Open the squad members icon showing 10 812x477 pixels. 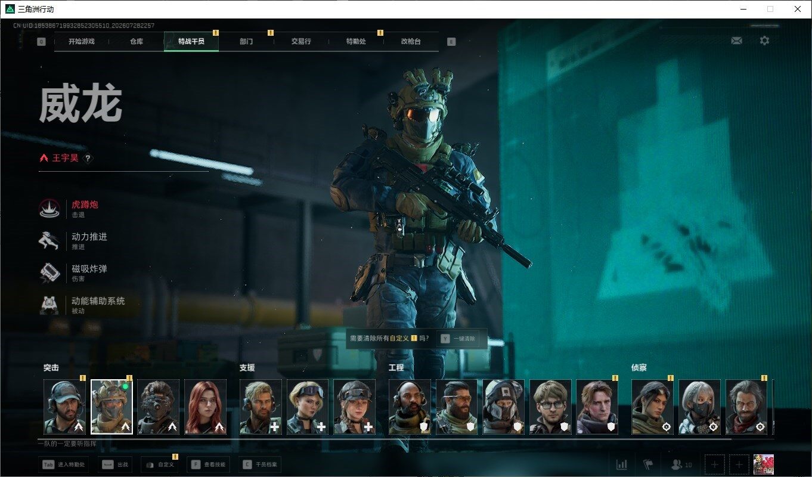click(681, 464)
